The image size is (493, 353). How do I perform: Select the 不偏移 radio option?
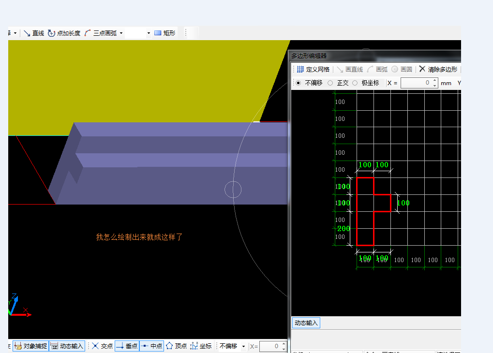(x=298, y=83)
